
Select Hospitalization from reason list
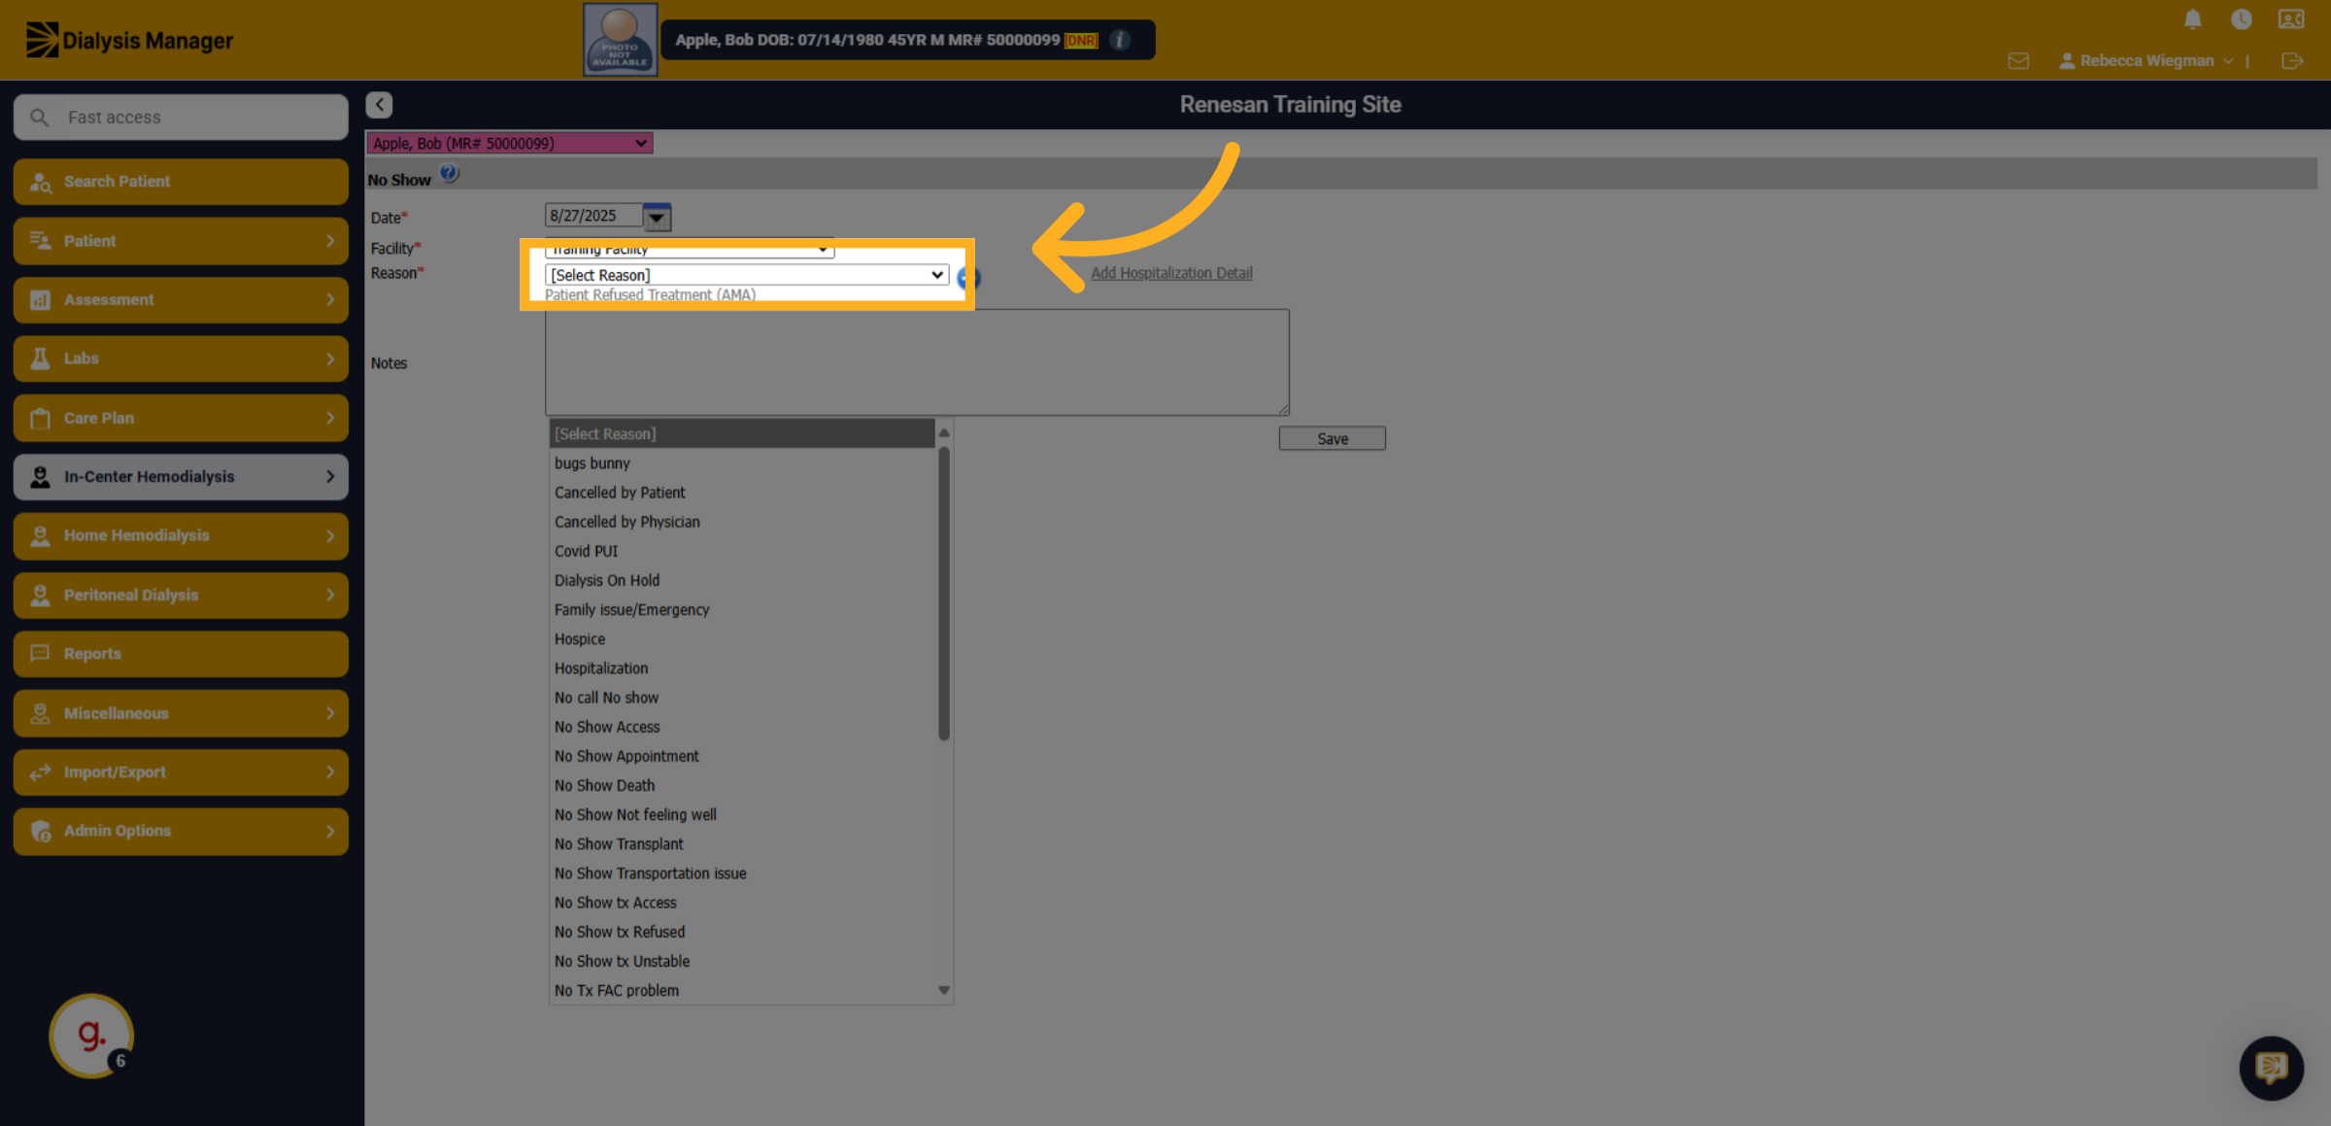point(742,668)
